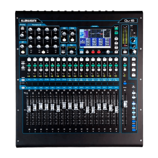Click the Qu-Drive USB port

(x=132, y=33)
